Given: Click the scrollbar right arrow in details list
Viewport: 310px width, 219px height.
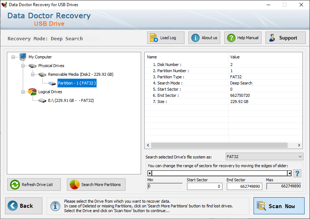Looking at the screenshot, I should pyautogui.click(x=299, y=145).
